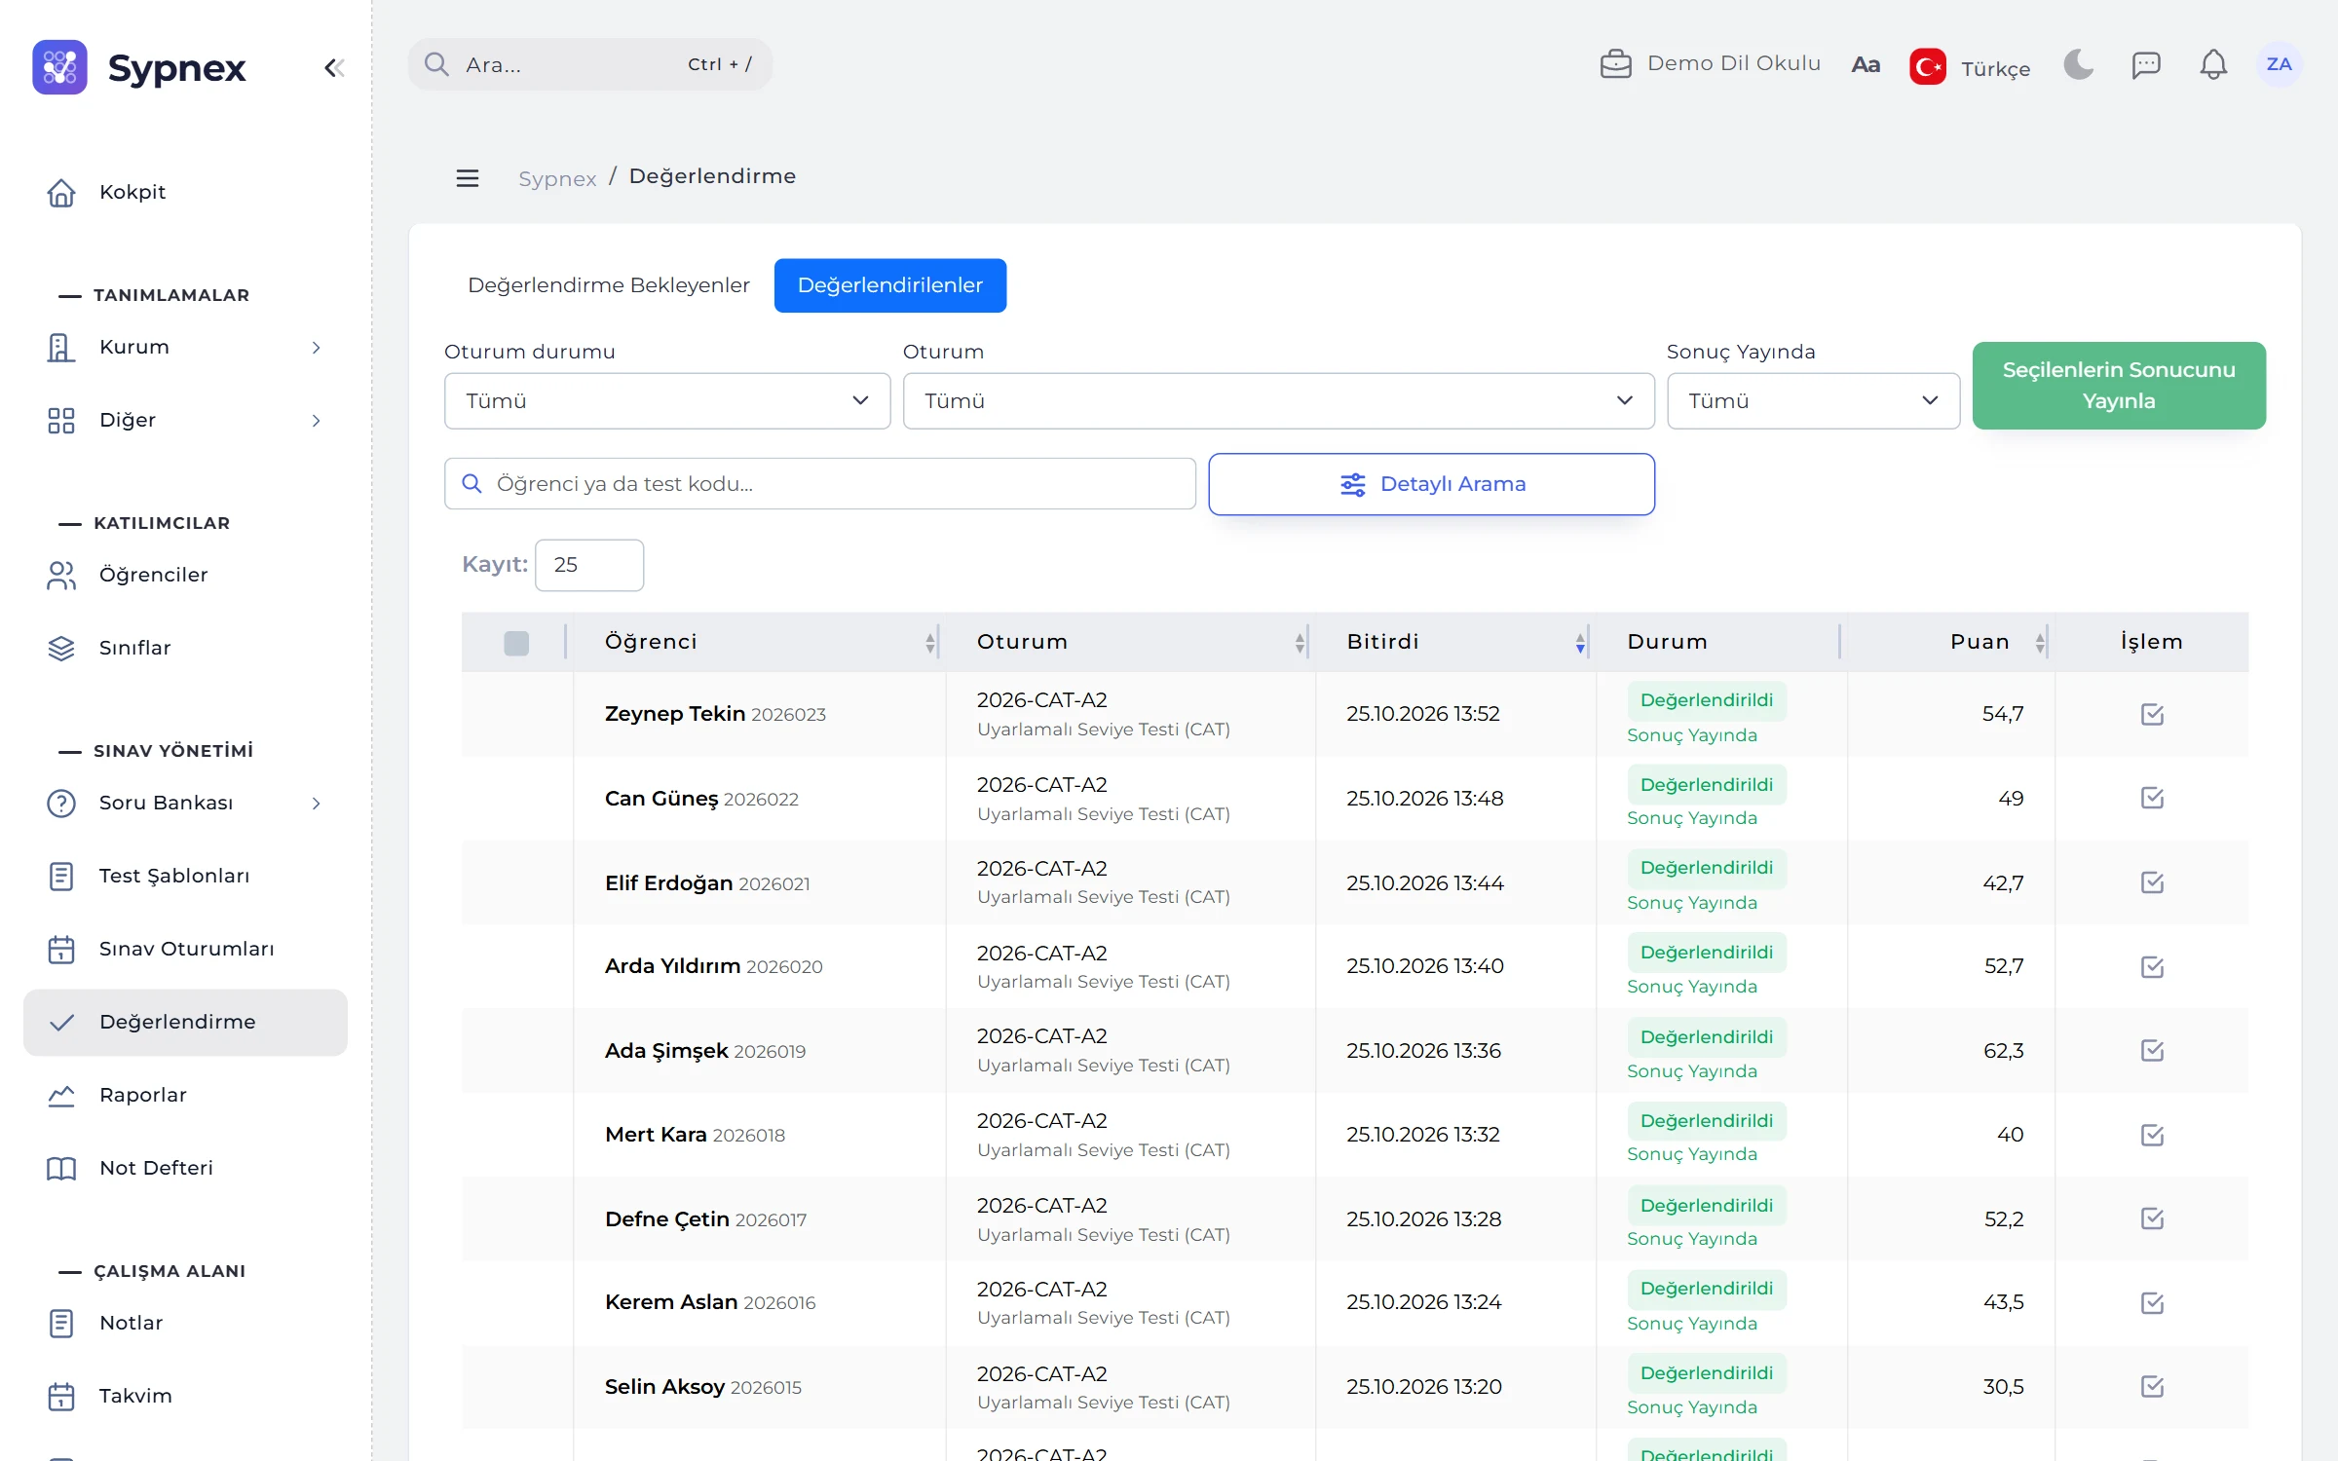Switch to Değerlendirme Bekleyenler tab
The width and height of the screenshot is (2338, 1461).
[x=609, y=285]
